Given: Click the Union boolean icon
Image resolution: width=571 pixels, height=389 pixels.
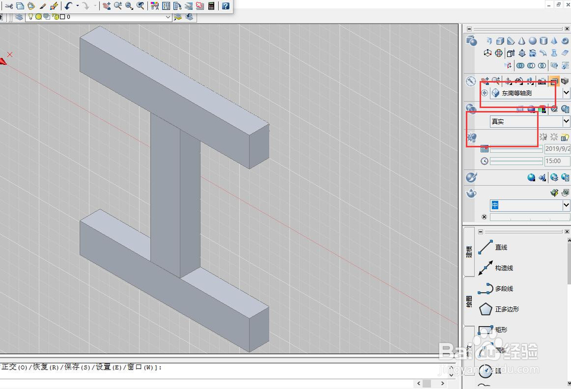Looking at the screenshot, I should point(520,66).
